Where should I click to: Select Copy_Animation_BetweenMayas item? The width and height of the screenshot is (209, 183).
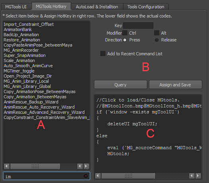(x=35, y=97)
